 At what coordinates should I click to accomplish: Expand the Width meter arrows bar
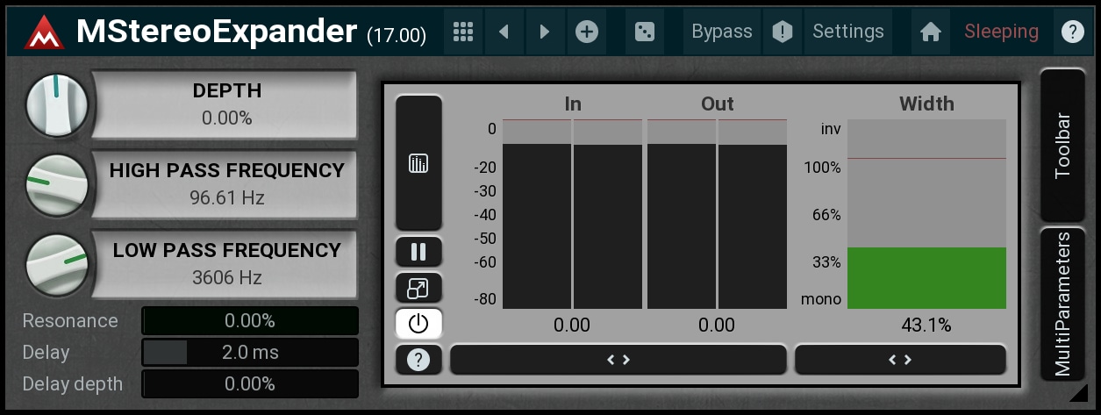click(x=900, y=360)
